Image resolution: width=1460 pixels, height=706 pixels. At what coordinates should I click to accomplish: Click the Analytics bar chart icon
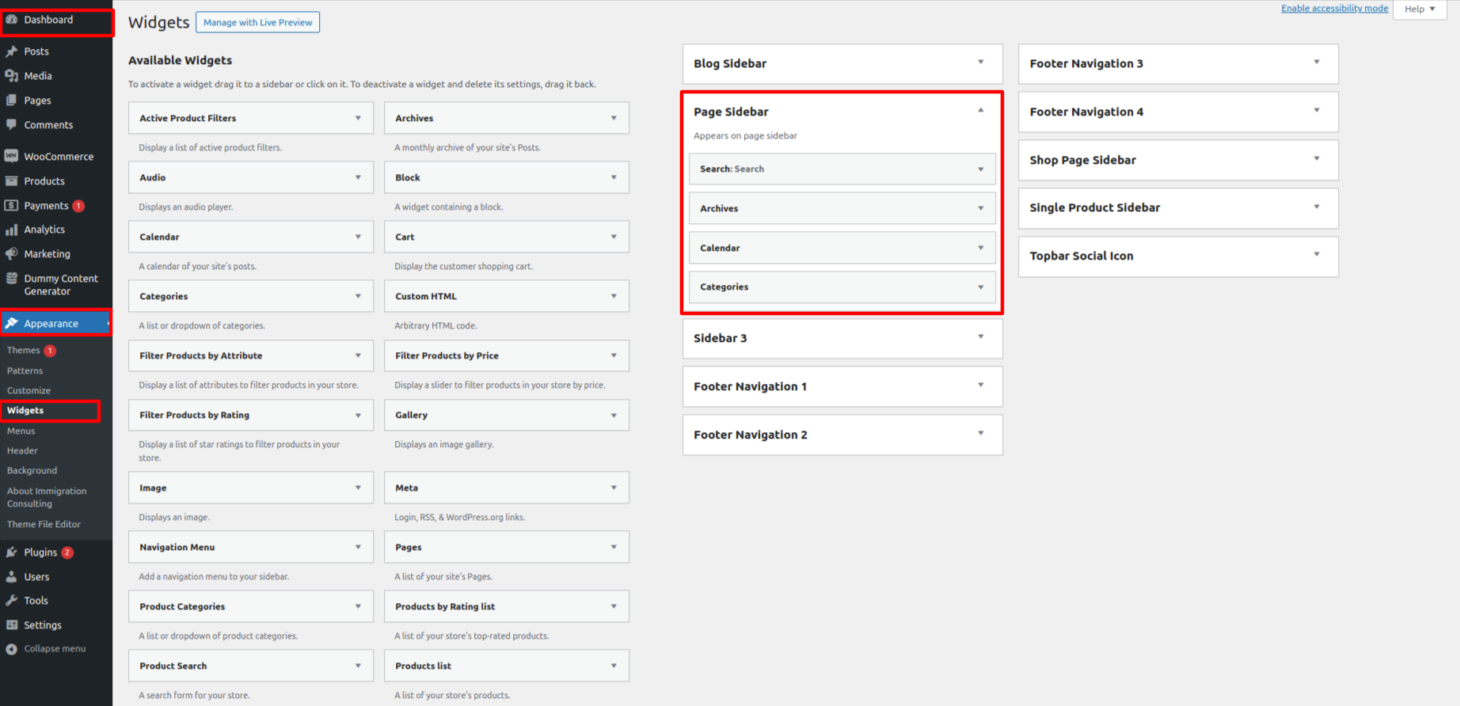point(11,230)
